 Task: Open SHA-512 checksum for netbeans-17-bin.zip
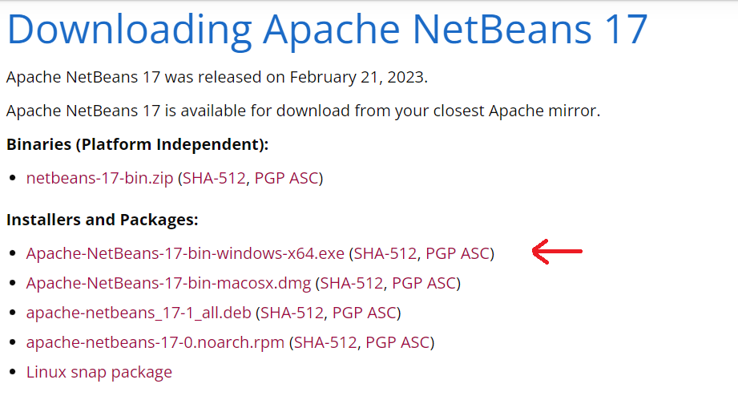pyautogui.click(x=215, y=178)
